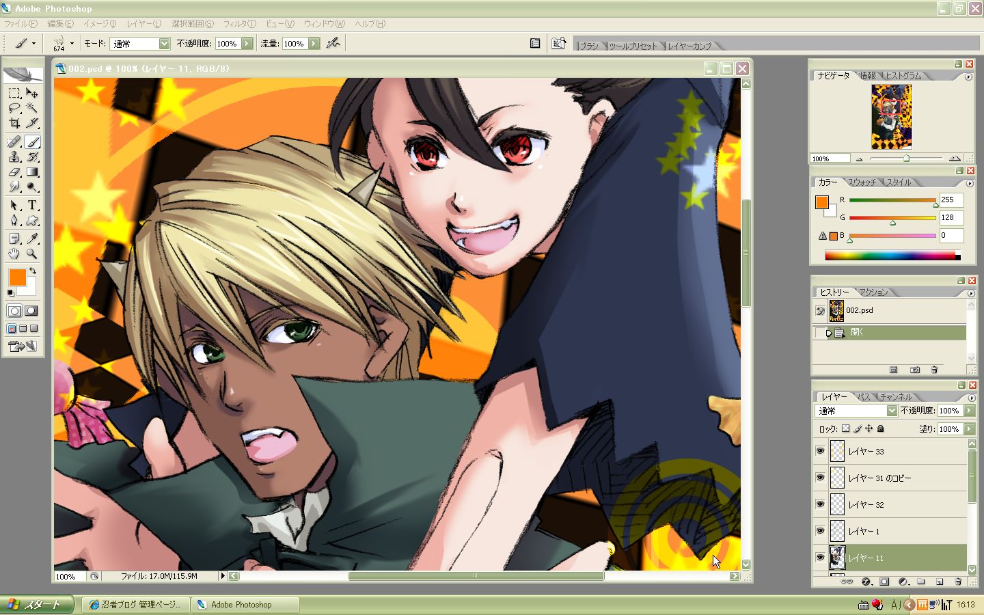The width and height of the screenshot is (984, 615).
Task: Select the Smudge tool
Action: [x=14, y=187]
